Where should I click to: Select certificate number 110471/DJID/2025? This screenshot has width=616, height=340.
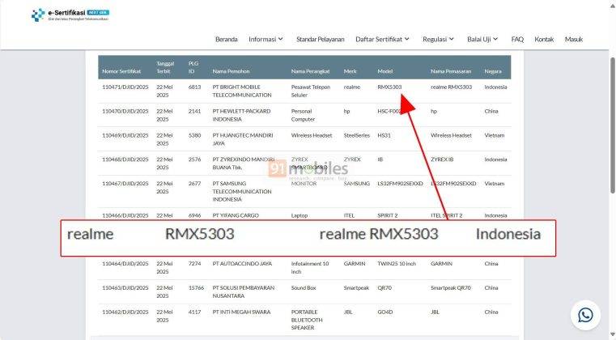coord(125,87)
